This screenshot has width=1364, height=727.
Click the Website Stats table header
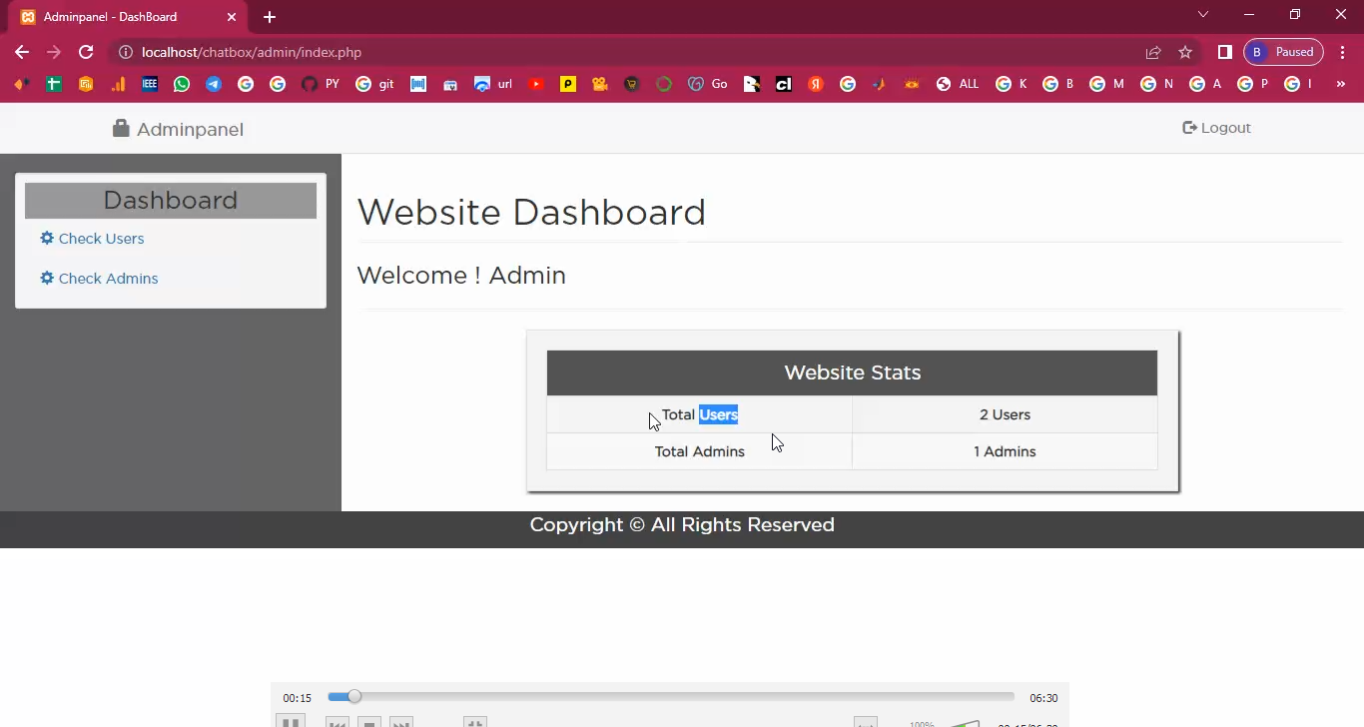tap(852, 372)
